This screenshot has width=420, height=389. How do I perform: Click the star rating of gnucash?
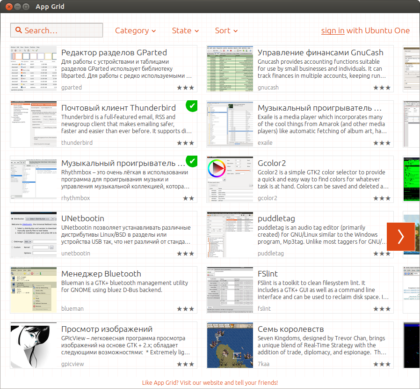coord(382,88)
